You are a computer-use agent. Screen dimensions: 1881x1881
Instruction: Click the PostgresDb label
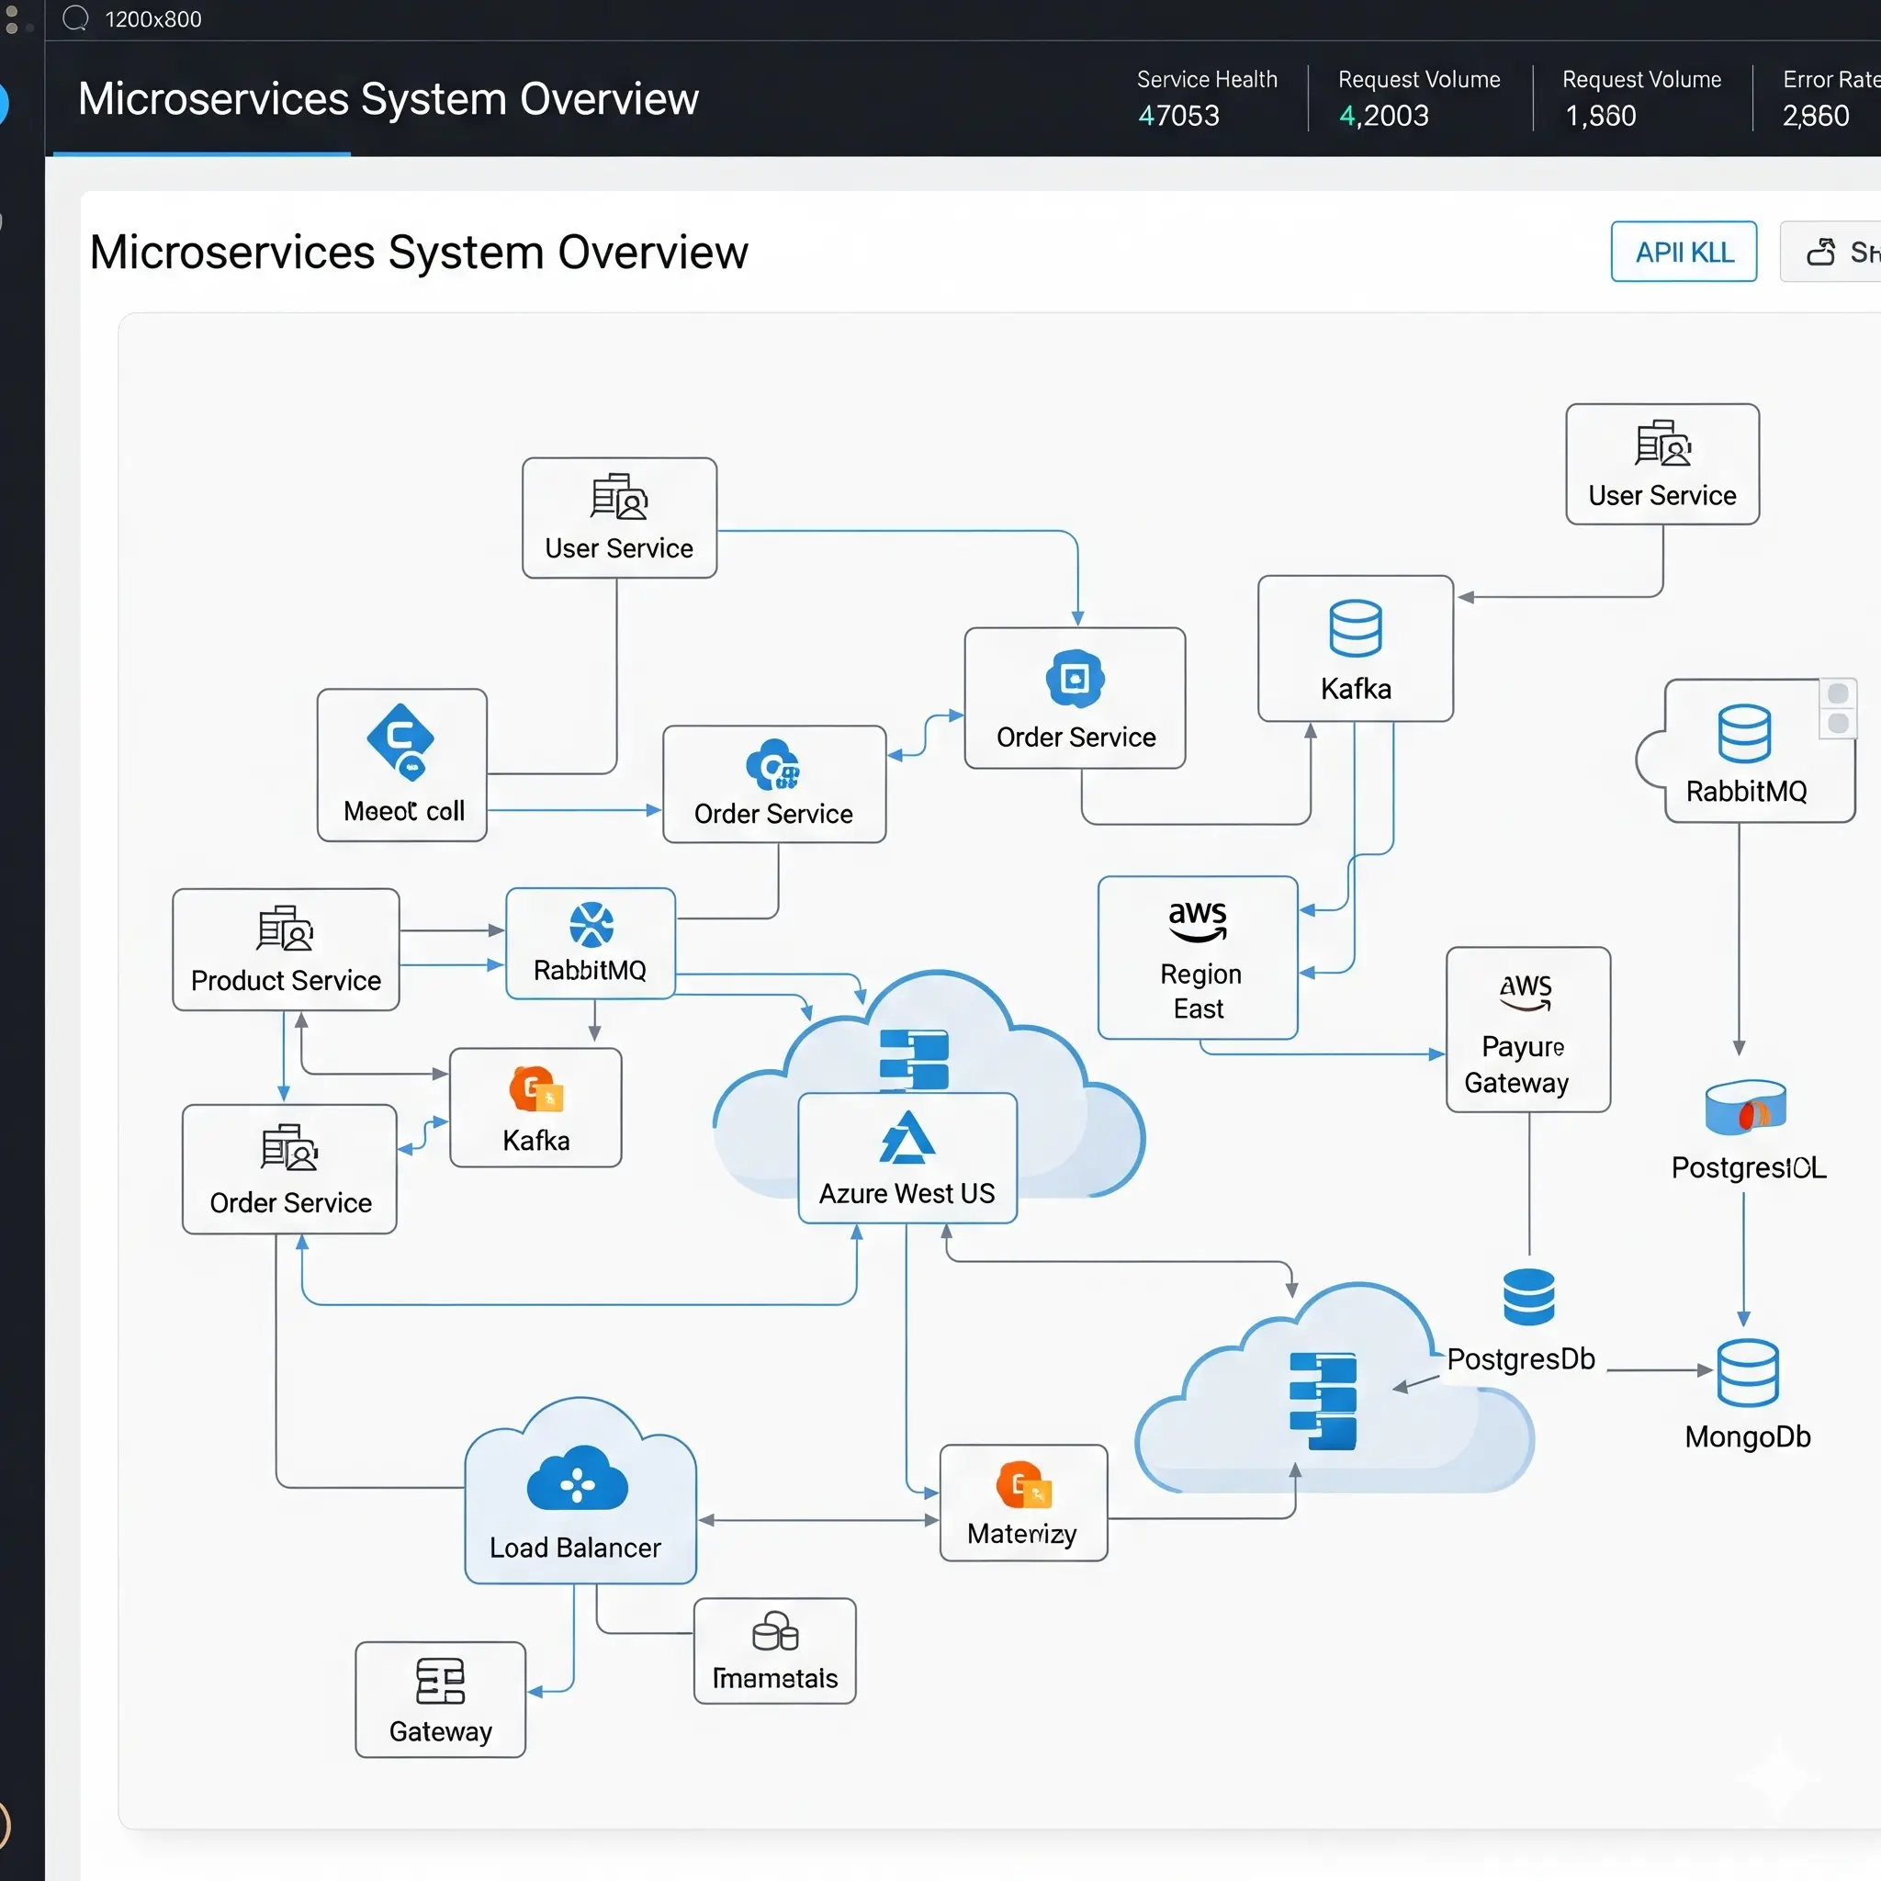pyautogui.click(x=1521, y=1359)
